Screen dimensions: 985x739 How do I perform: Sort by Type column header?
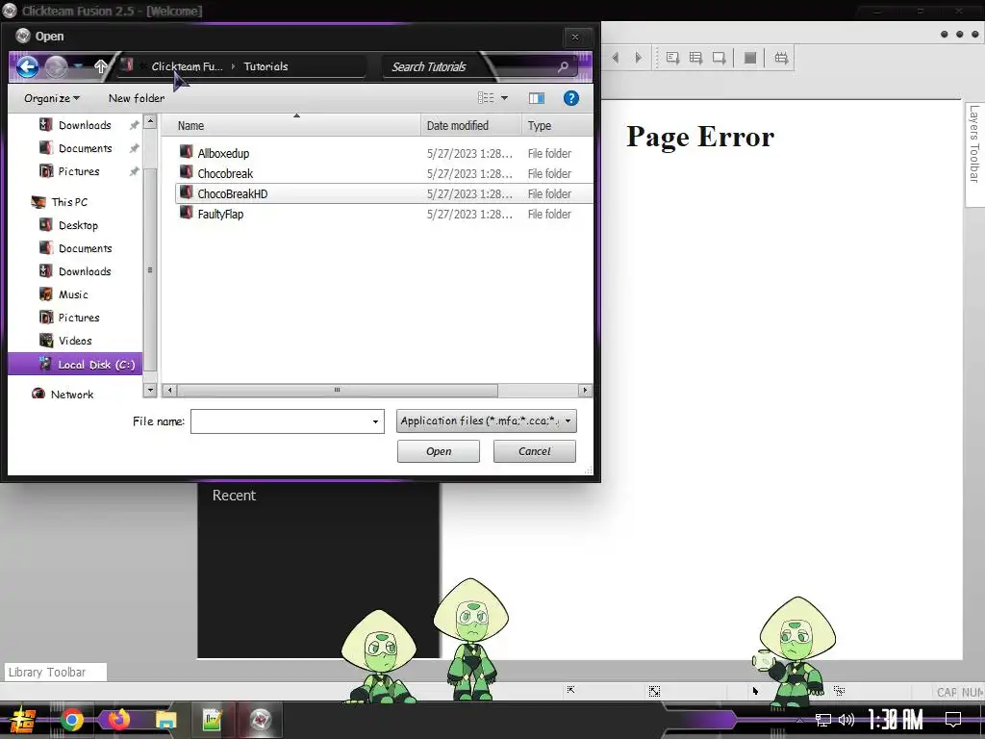557,126
